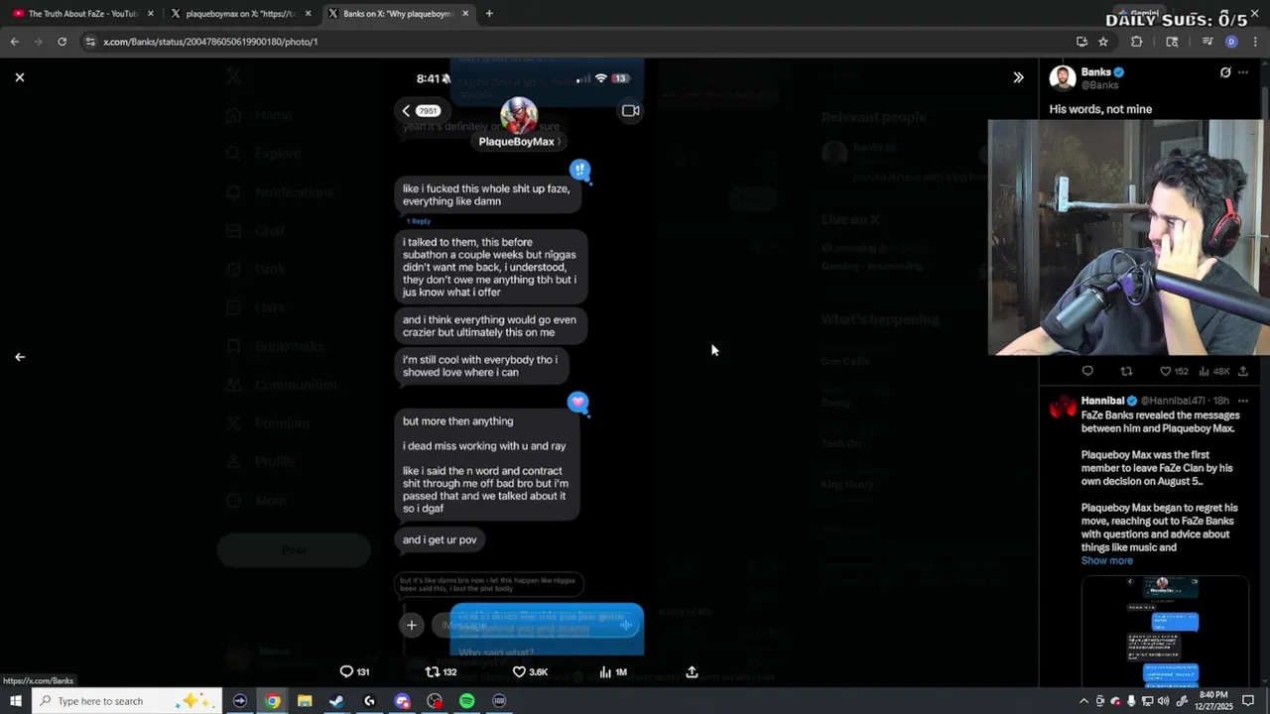This screenshot has width=1270, height=714.
Task: Click Hannibal's profile avatar
Action: 1063,406
